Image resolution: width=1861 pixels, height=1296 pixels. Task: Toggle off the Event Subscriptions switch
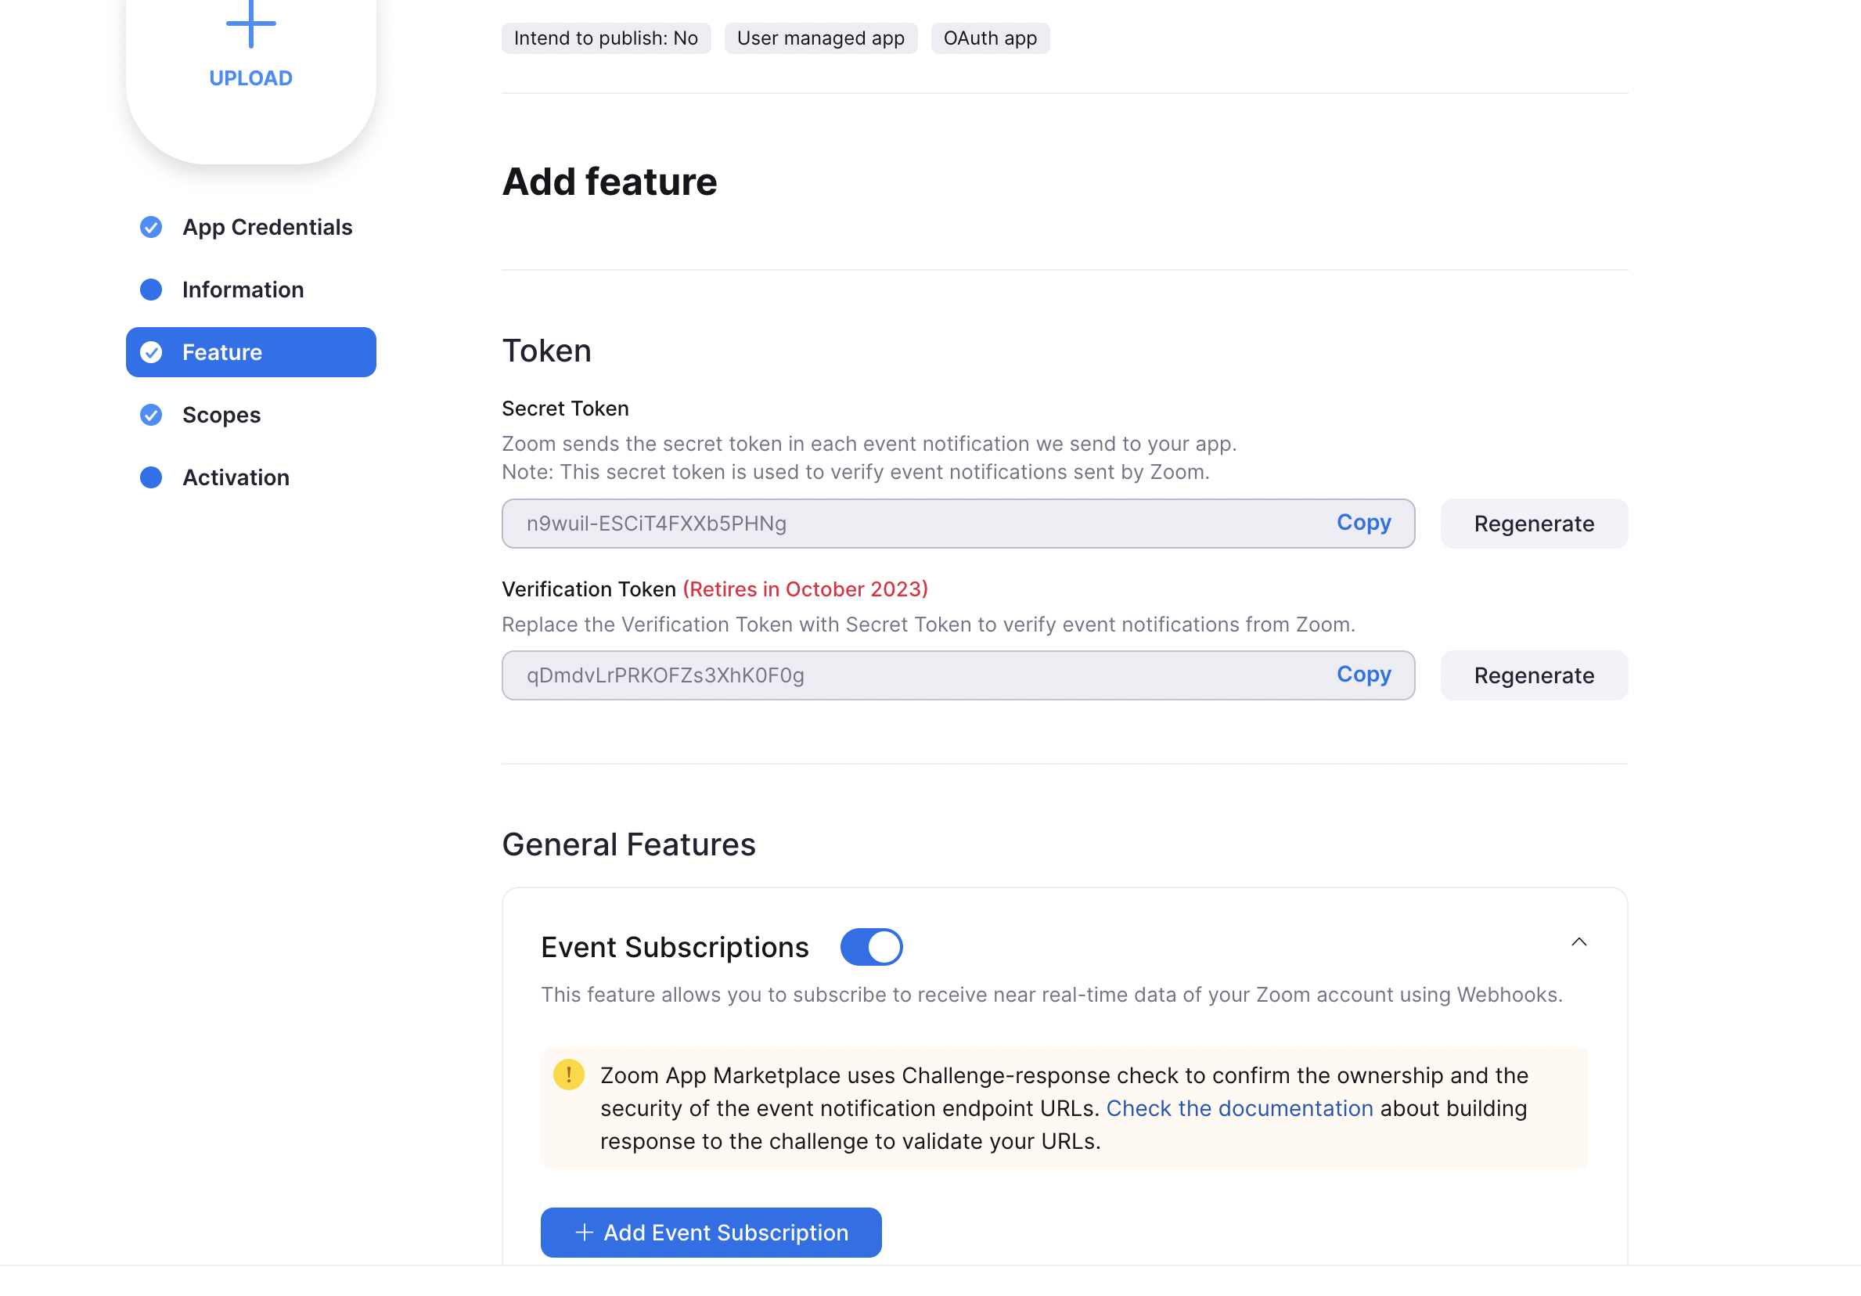coord(871,947)
